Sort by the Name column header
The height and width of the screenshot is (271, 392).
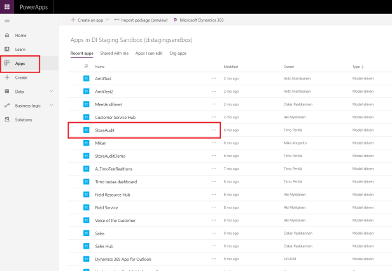point(100,67)
